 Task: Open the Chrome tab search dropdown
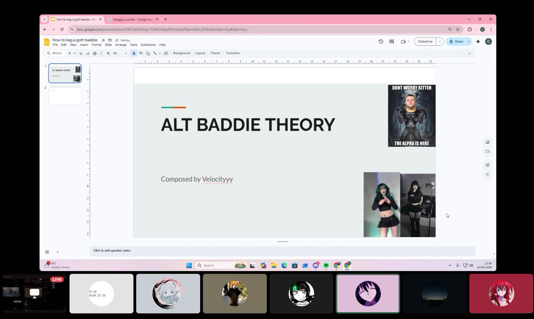(44, 19)
